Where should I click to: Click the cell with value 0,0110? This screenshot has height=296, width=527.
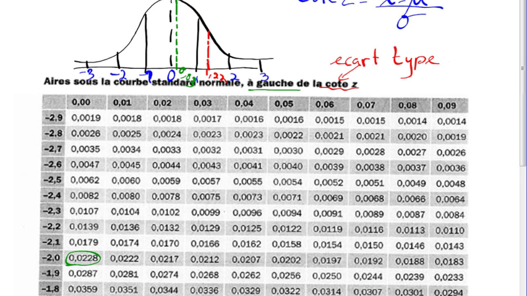(x=450, y=230)
